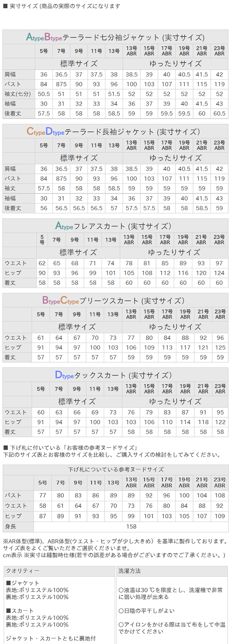
Task: Click the 袖丈(七分) row label
Action: [18, 94]
